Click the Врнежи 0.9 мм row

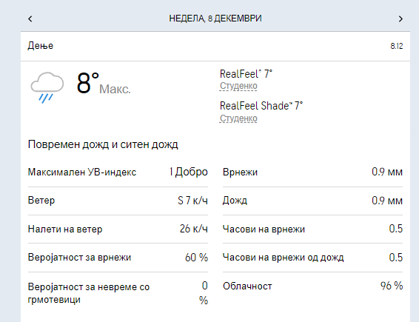click(x=312, y=172)
